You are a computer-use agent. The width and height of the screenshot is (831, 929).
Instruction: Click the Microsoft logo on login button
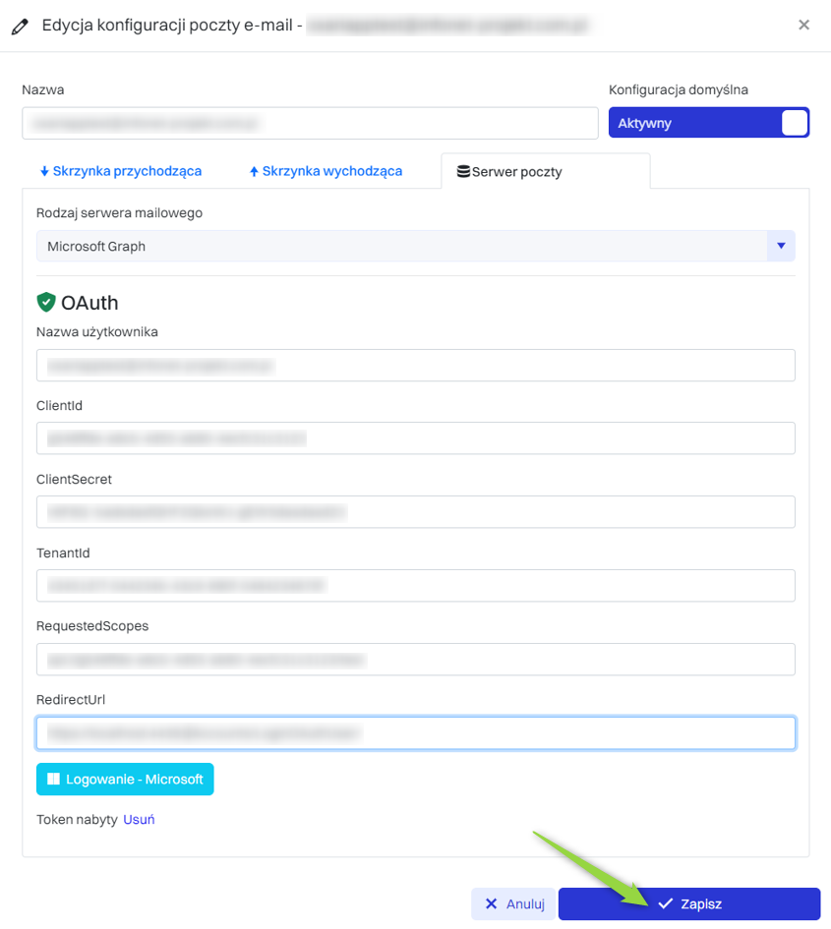(x=53, y=780)
